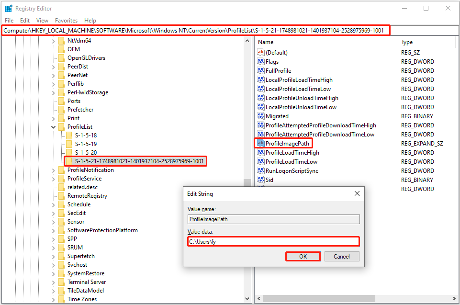This screenshot has height=305, width=460.
Task: Click the RunLogonScriptSync value icon
Action: click(x=260, y=171)
